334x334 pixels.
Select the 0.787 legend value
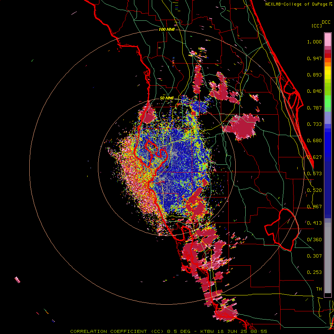pyautogui.click(x=314, y=108)
